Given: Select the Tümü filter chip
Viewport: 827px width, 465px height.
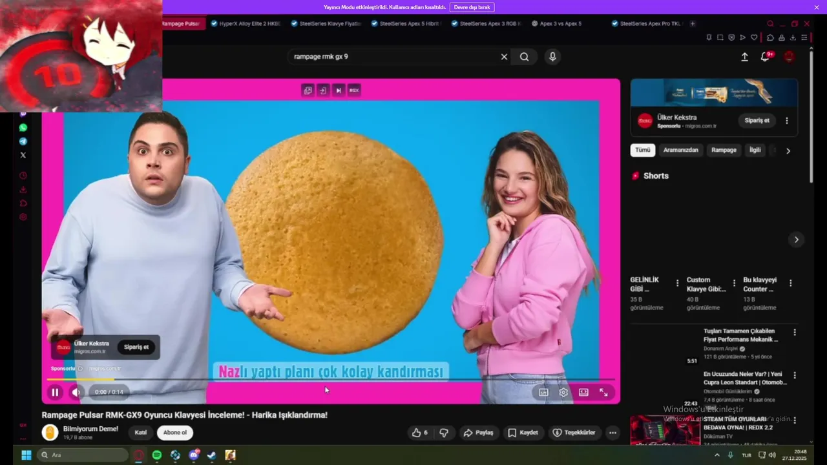Looking at the screenshot, I should point(643,150).
